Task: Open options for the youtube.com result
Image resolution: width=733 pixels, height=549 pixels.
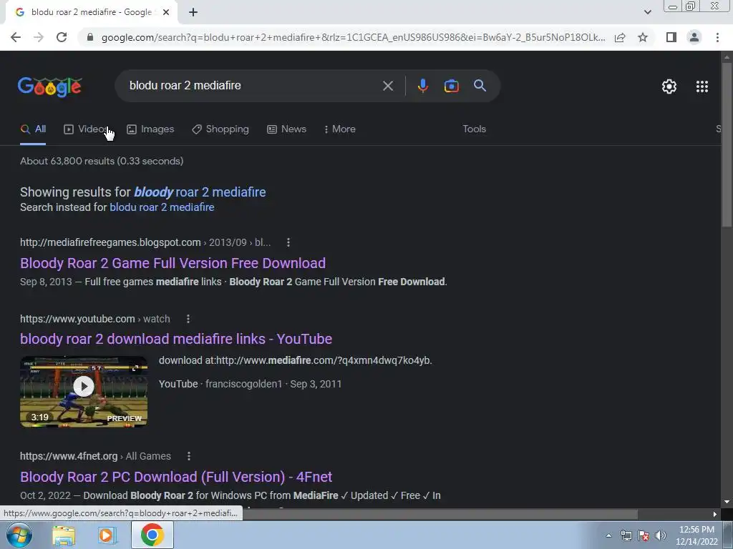Action: (188, 319)
